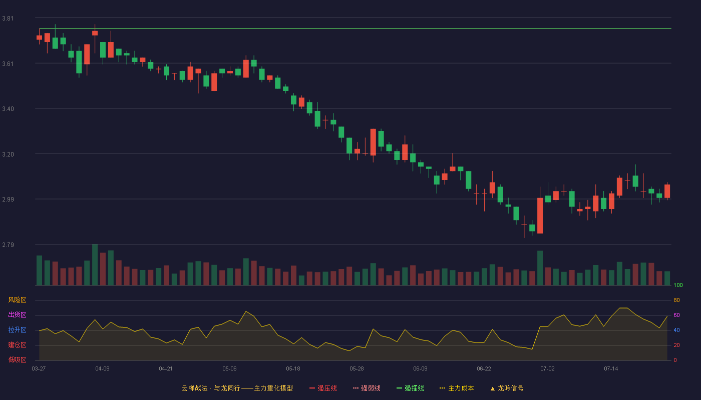Screen dimensions: 701x400
Task: Click the 3.81 price axis label
Action: (8, 18)
